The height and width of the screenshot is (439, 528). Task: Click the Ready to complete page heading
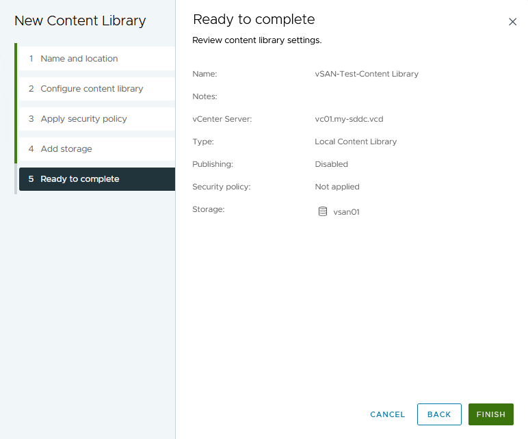click(254, 19)
